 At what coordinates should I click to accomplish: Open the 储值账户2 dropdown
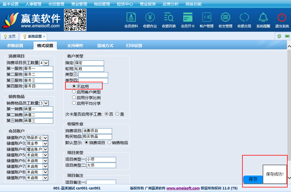pyautogui.click(x=45, y=138)
